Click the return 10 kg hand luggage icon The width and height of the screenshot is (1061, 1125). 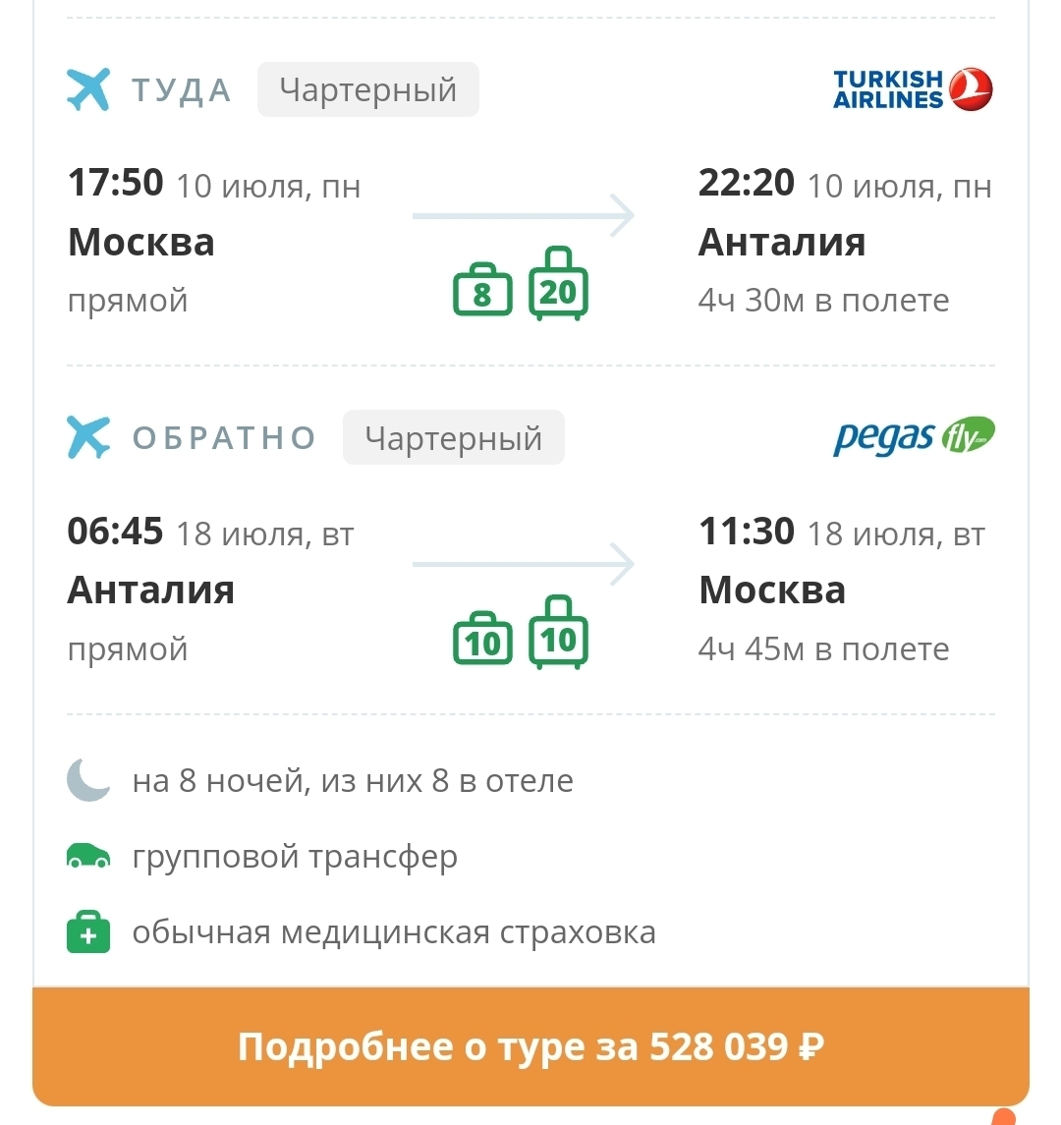click(x=482, y=640)
